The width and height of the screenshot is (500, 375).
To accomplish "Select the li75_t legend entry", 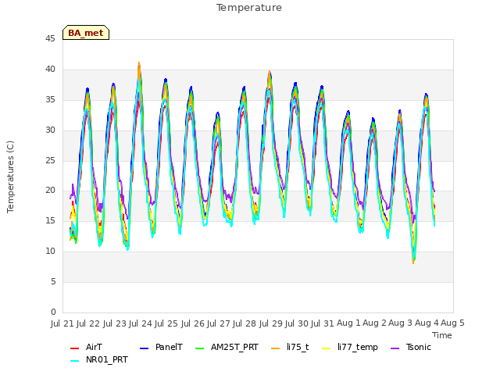I will (x=290, y=347).
